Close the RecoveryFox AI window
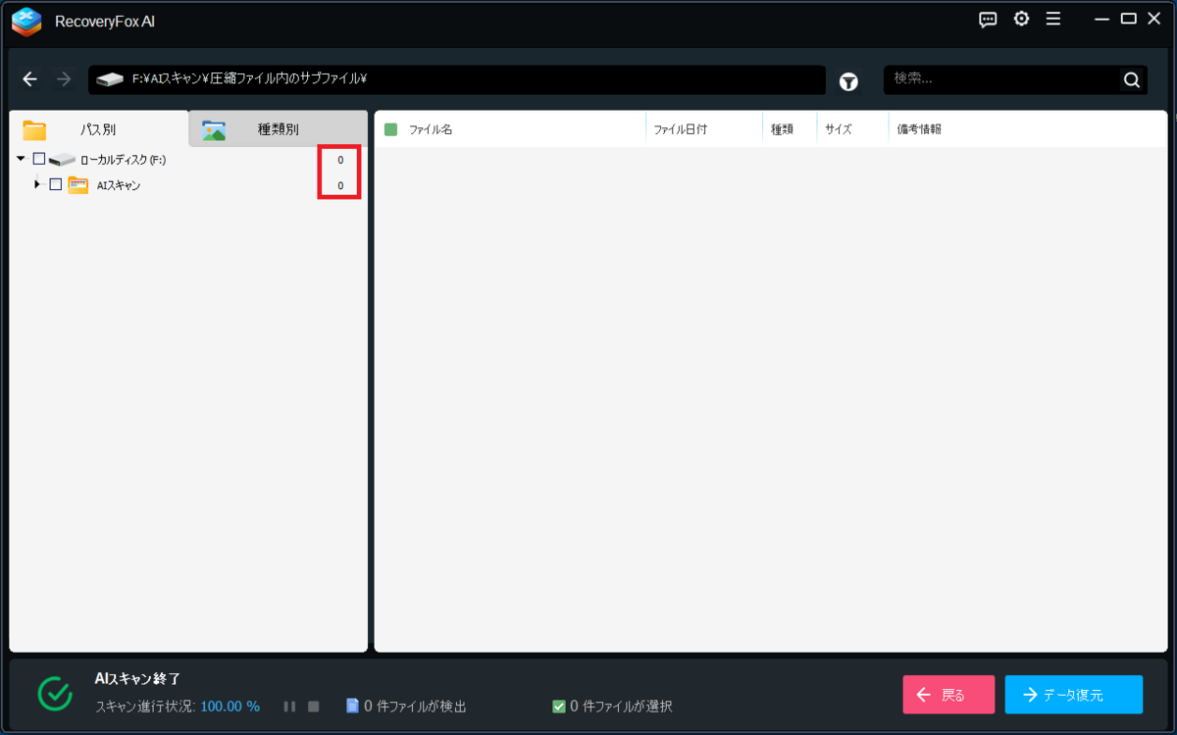 [x=1154, y=19]
